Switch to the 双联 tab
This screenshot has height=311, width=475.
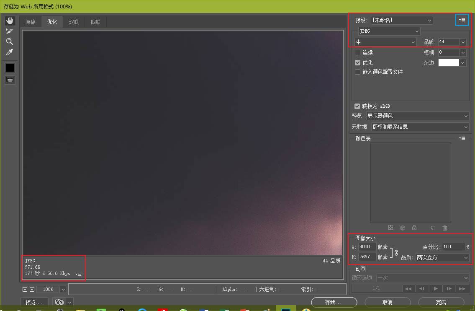point(74,22)
